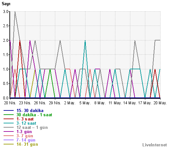This screenshot has height=148, width=169.
Task: Click the 'Sayı' axis title
Action: (x=6, y=4)
